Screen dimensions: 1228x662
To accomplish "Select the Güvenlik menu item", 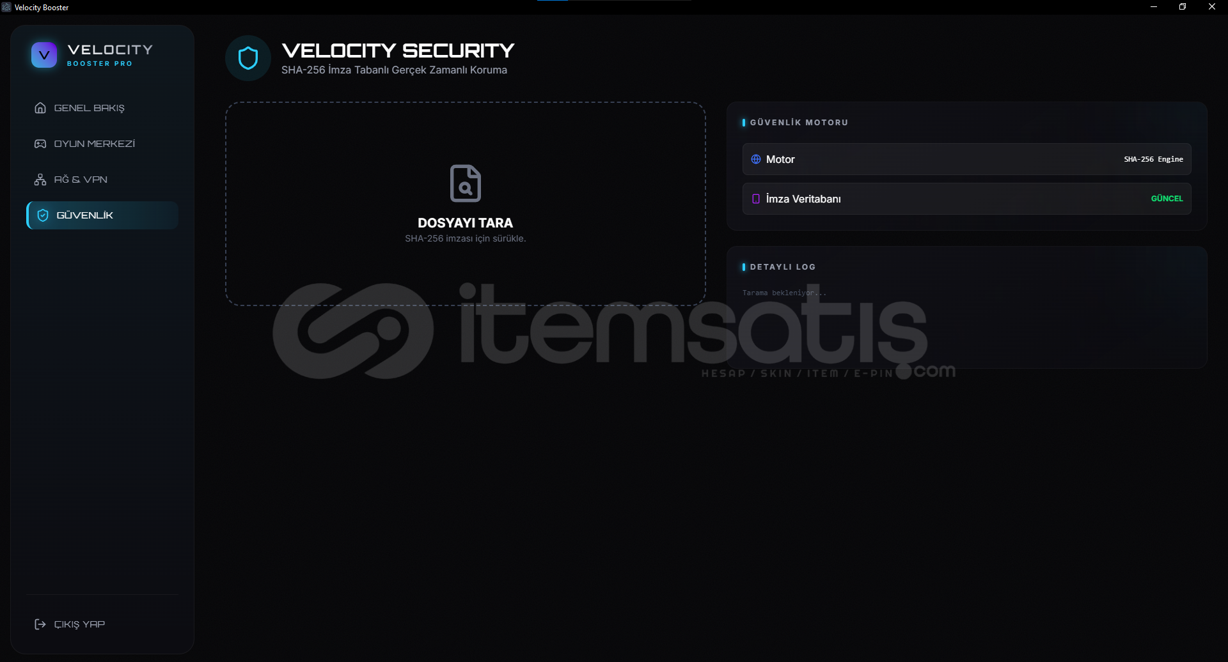I will (x=102, y=215).
